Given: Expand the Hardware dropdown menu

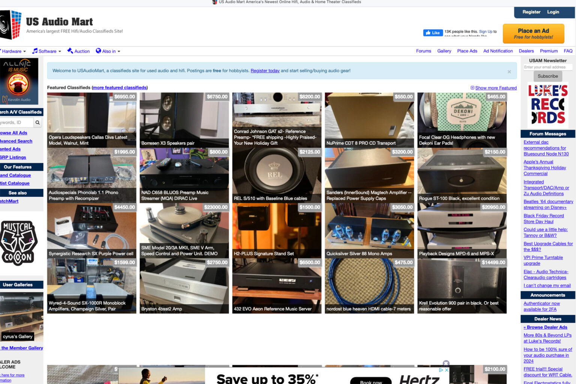Looking at the screenshot, I should [x=13, y=51].
